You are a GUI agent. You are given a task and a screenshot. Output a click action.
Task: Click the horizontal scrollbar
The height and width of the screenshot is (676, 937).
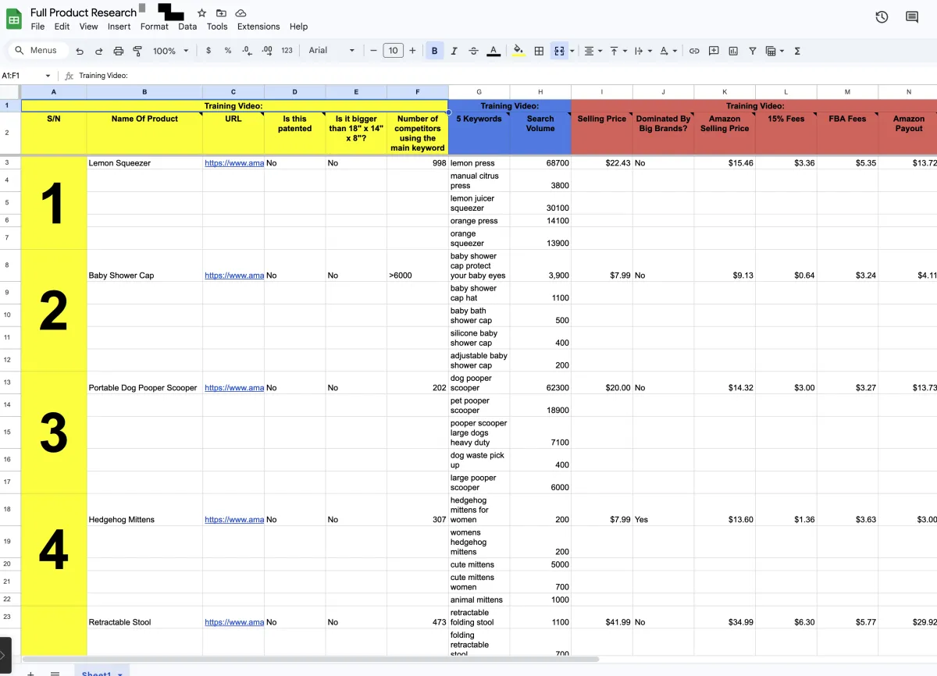click(x=310, y=659)
